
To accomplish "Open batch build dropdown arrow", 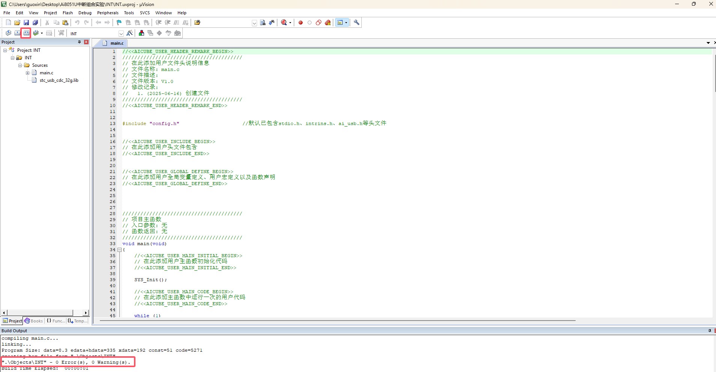I will click(42, 33).
